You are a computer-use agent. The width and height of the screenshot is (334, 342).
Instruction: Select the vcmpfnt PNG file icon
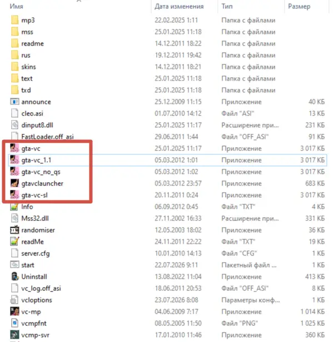14,323
